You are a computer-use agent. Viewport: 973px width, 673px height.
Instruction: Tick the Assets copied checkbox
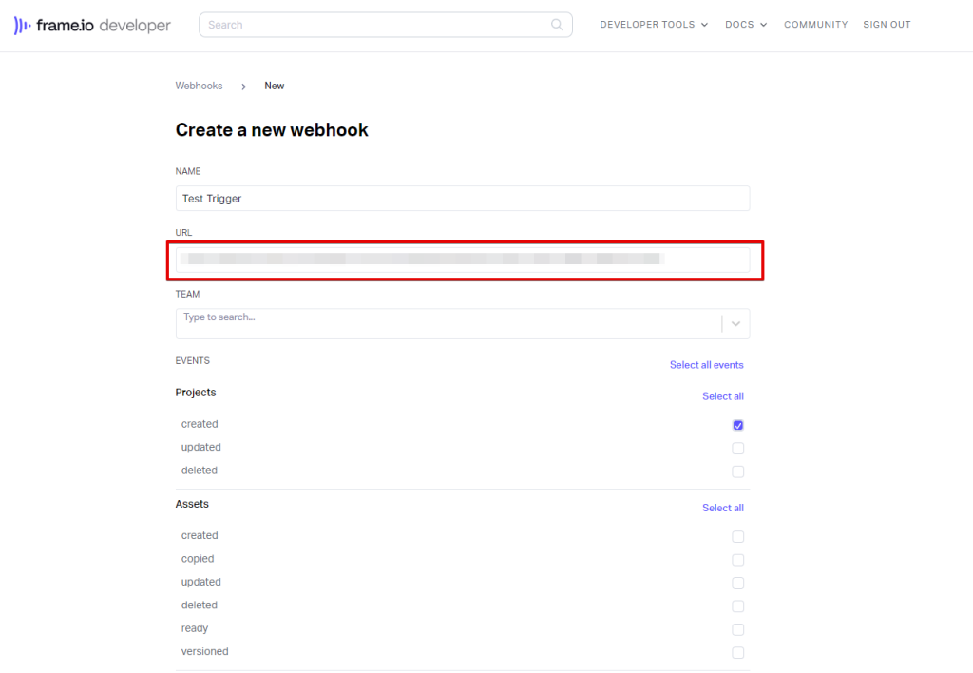click(x=738, y=560)
